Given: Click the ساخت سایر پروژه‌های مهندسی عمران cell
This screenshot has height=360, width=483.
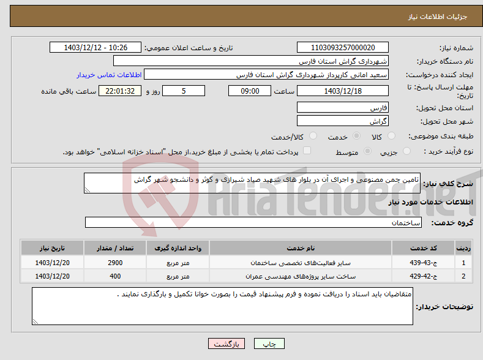Looking at the screenshot, I should [301, 276].
